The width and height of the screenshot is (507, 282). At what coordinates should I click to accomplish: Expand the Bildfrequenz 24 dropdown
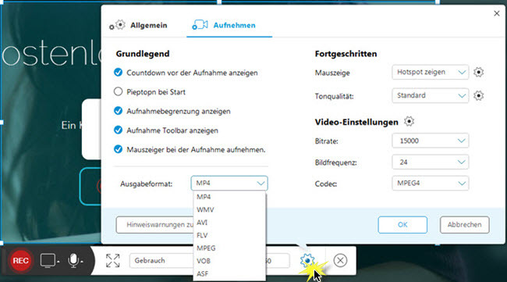431,162
